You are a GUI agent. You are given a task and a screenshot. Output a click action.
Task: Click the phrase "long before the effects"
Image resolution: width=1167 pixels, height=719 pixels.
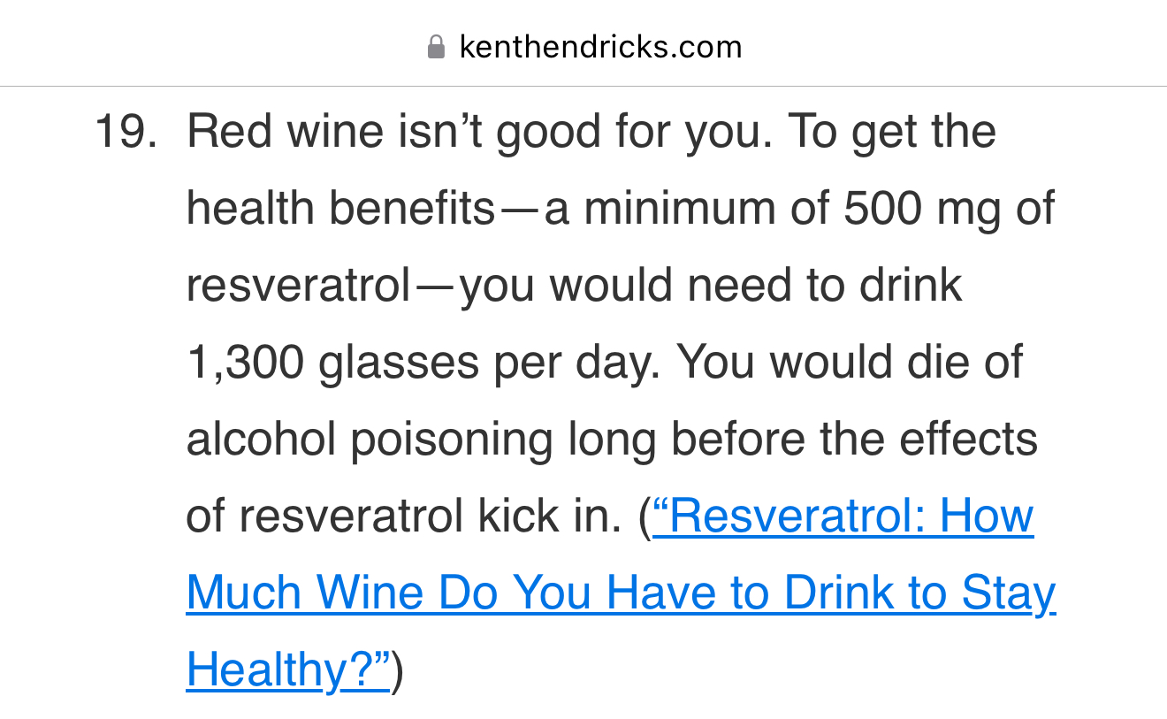[802, 439]
